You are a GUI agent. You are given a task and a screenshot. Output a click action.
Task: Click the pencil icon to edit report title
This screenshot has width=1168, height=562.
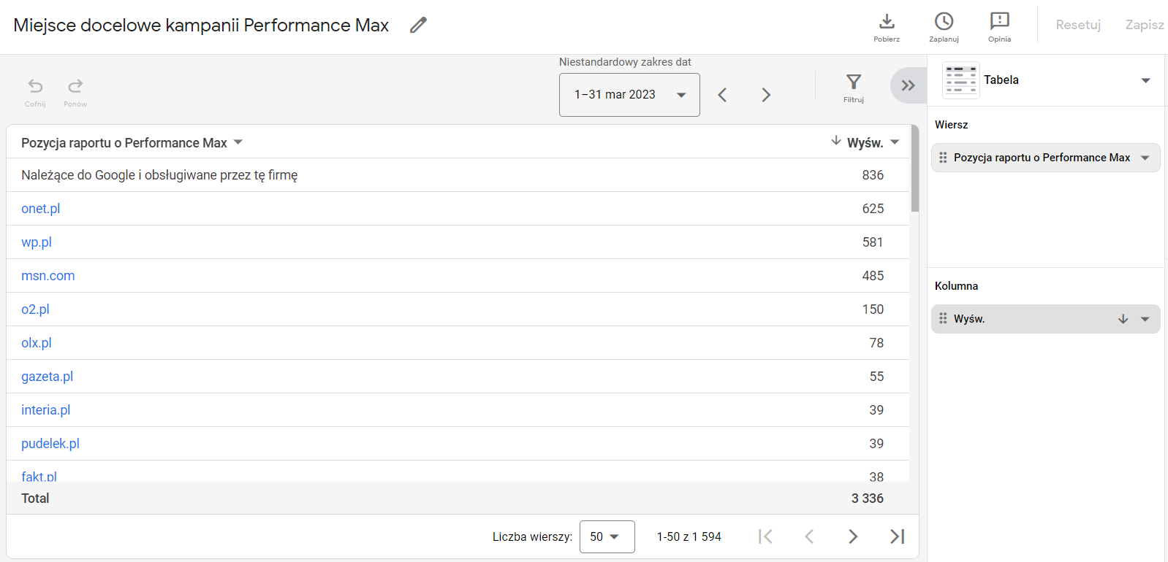click(x=418, y=25)
